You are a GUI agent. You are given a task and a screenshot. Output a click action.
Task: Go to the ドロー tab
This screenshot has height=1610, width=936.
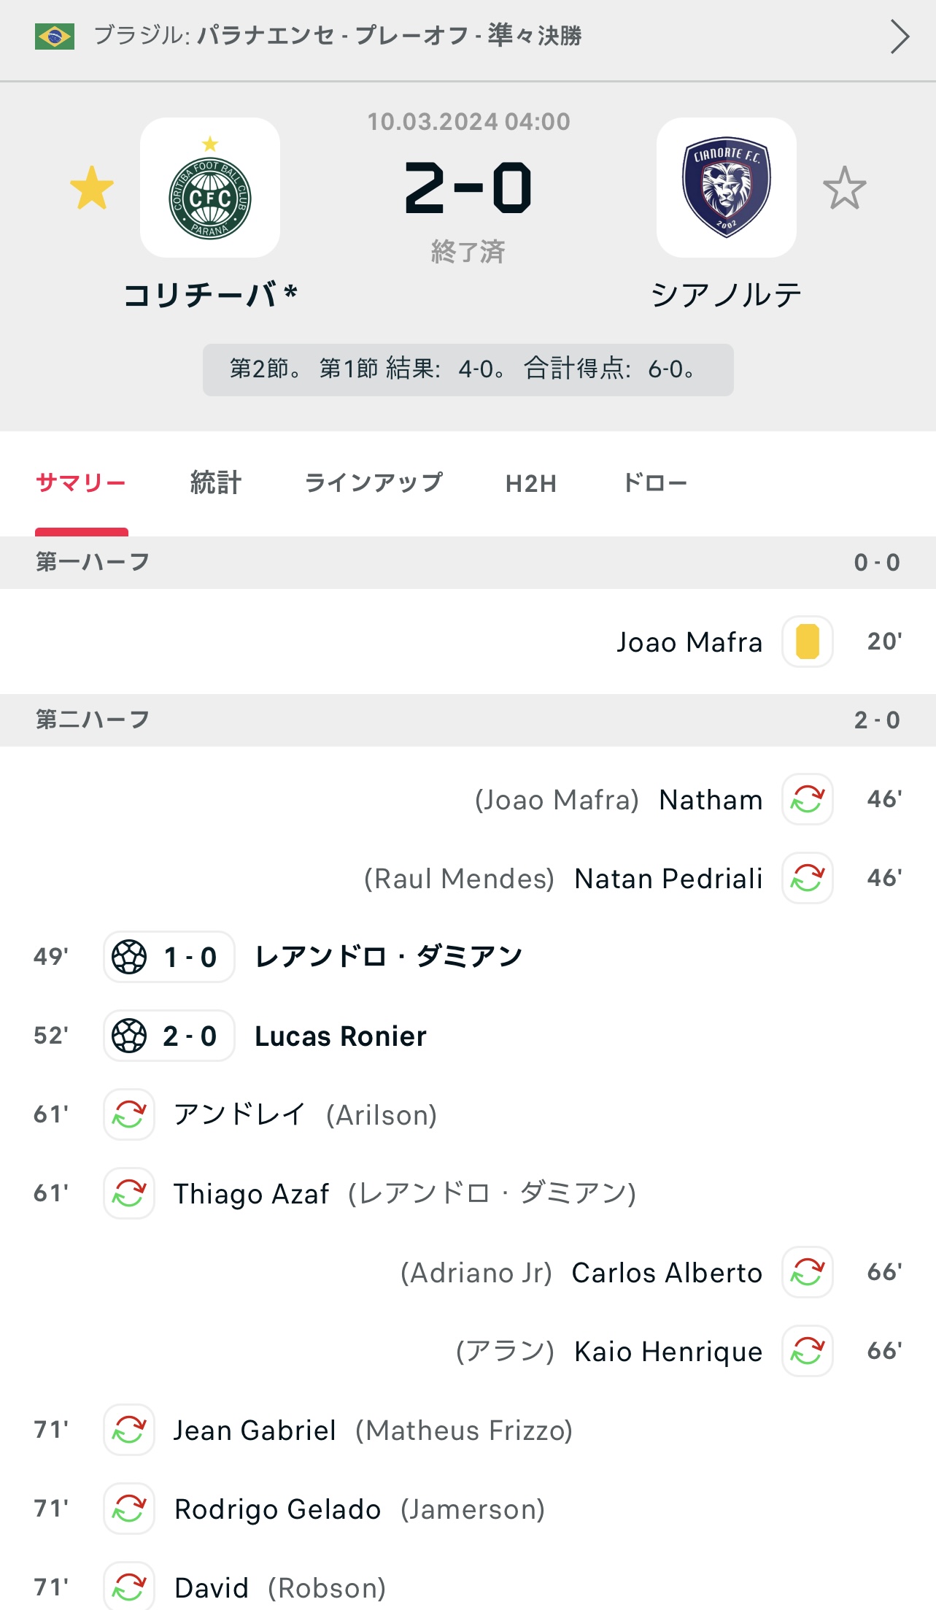pyautogui.click(x=654, y=482)
